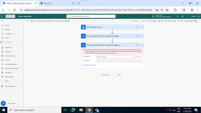
Task: Open the Run Mode dropdown
Action: (119, 61)
